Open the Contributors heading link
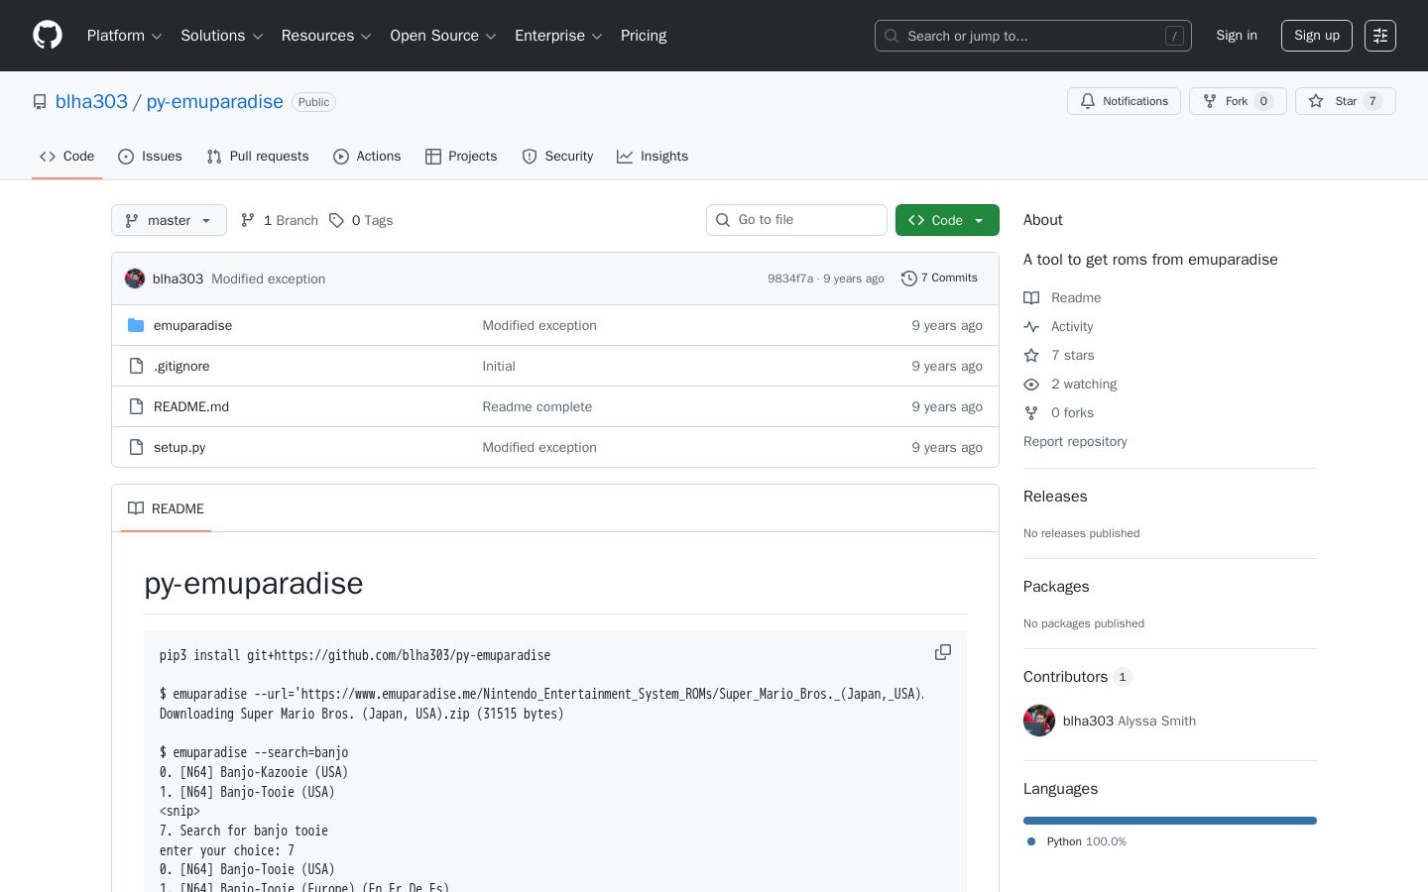The height and width of the screenshot is (892, 1428). tap(1078, 677)
